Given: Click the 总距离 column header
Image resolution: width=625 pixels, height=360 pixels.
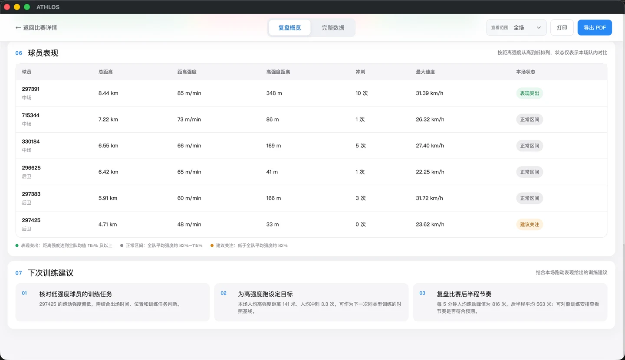Looking at the screenshot, I should [105, 72].
